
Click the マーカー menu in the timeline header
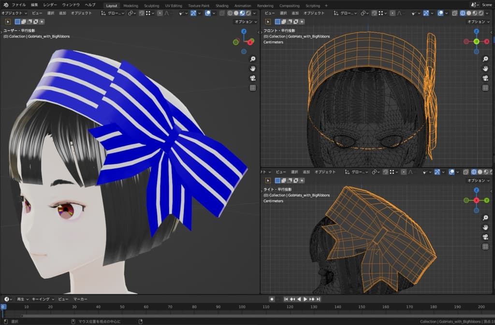[80, 299]
